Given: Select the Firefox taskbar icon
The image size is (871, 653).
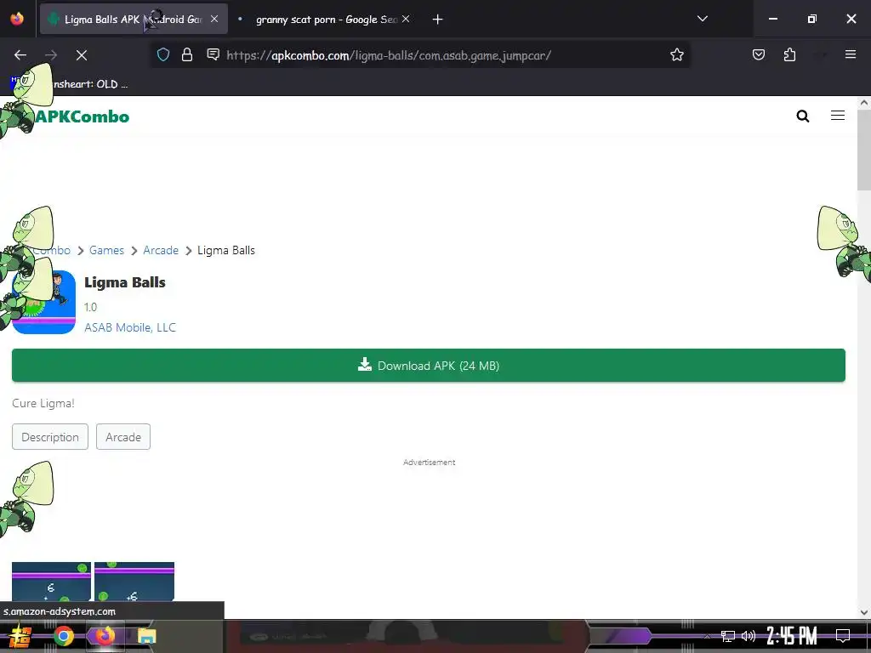Looking at the screenshot, I should 105,636.
